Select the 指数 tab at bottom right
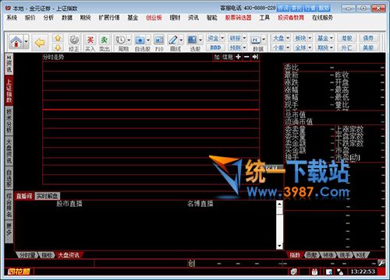Screen dimensions: 390x280 point(295,255)
